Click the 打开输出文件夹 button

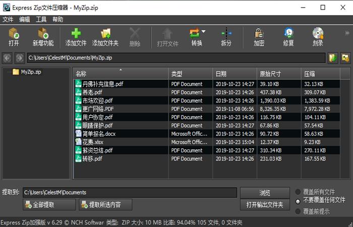[265, 205]
